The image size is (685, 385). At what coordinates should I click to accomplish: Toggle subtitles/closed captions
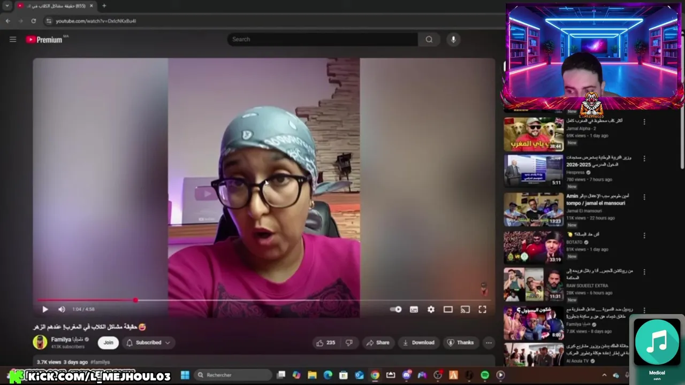(x=414, y=309)
